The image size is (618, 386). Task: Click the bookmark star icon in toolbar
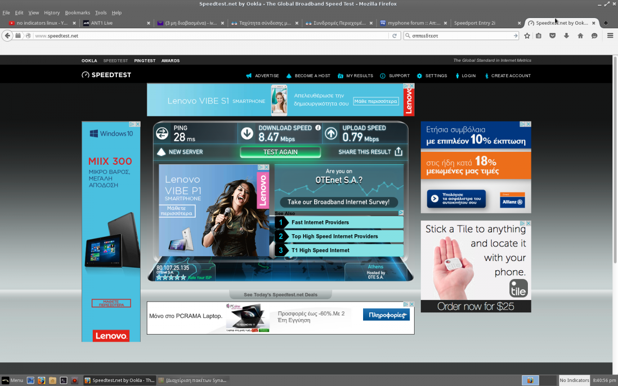click(x=527, y=36)
